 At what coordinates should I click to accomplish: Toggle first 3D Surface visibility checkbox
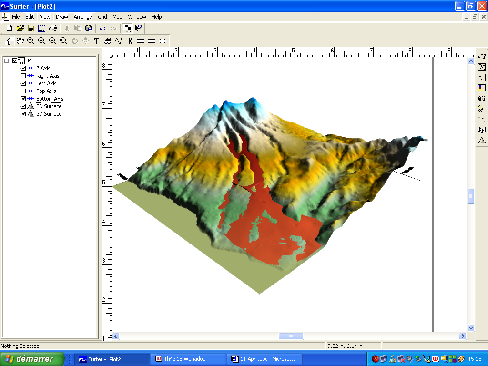23,106
